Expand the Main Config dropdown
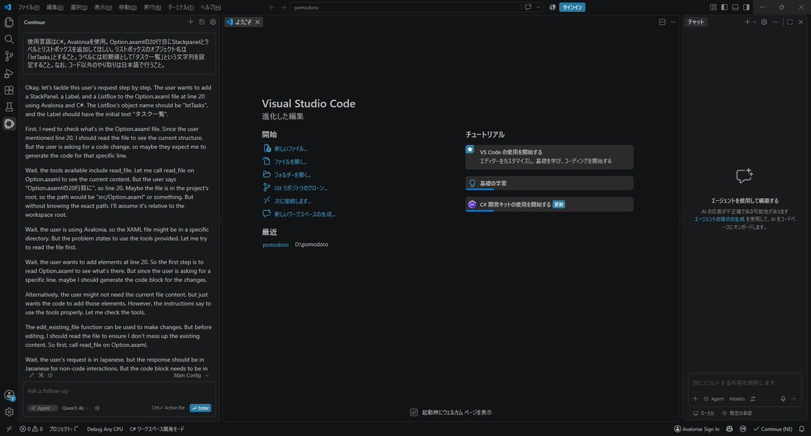 coord(191,375)
